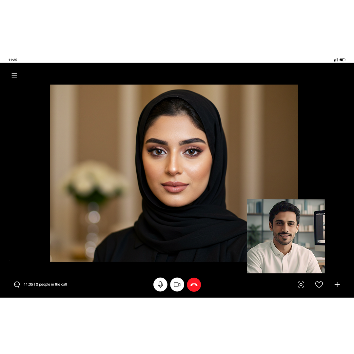Image resolution: width=354 pixels, height=354 pixels.
Task: Select the self-view video thumbnail
Action: coord(286,236)
